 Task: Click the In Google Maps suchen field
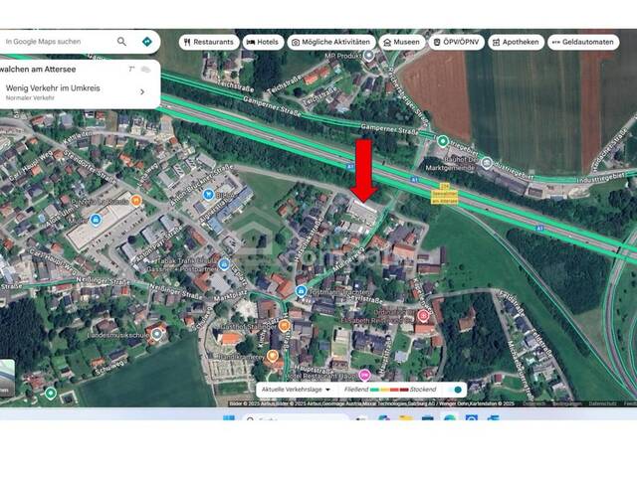[60, 42]
